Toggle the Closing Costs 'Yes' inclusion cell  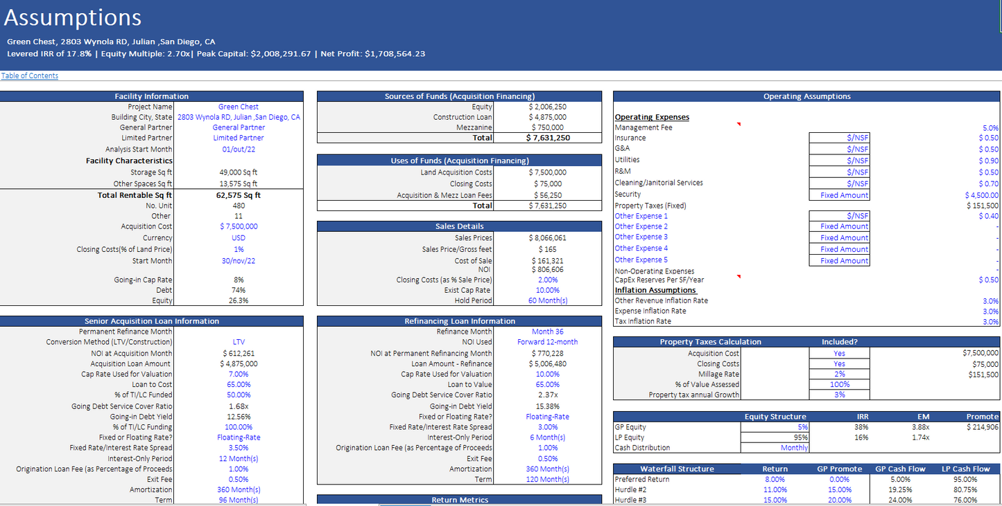[839, 363]
